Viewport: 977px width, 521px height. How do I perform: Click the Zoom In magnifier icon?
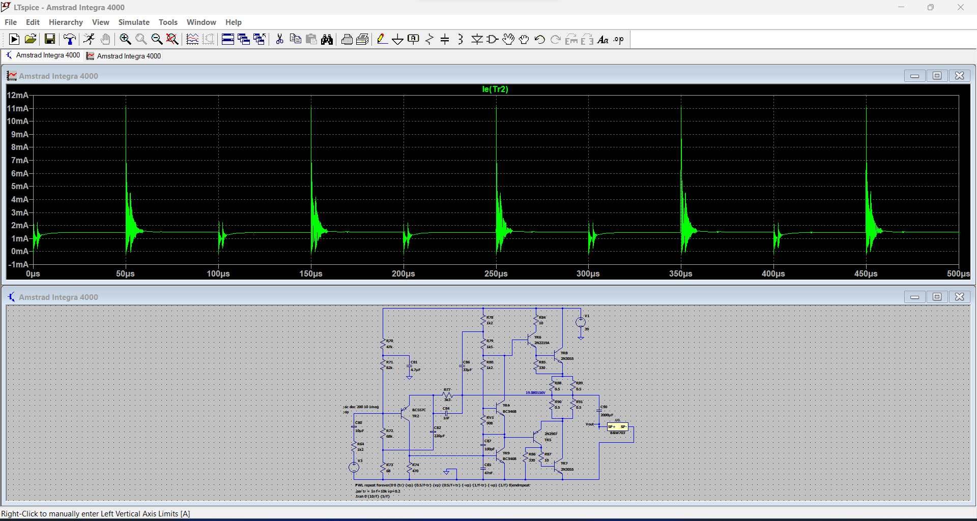coord(125,39)
